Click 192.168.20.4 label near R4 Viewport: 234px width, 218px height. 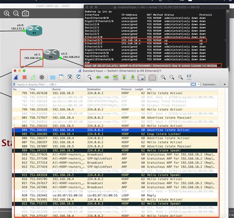coord(71,57)
